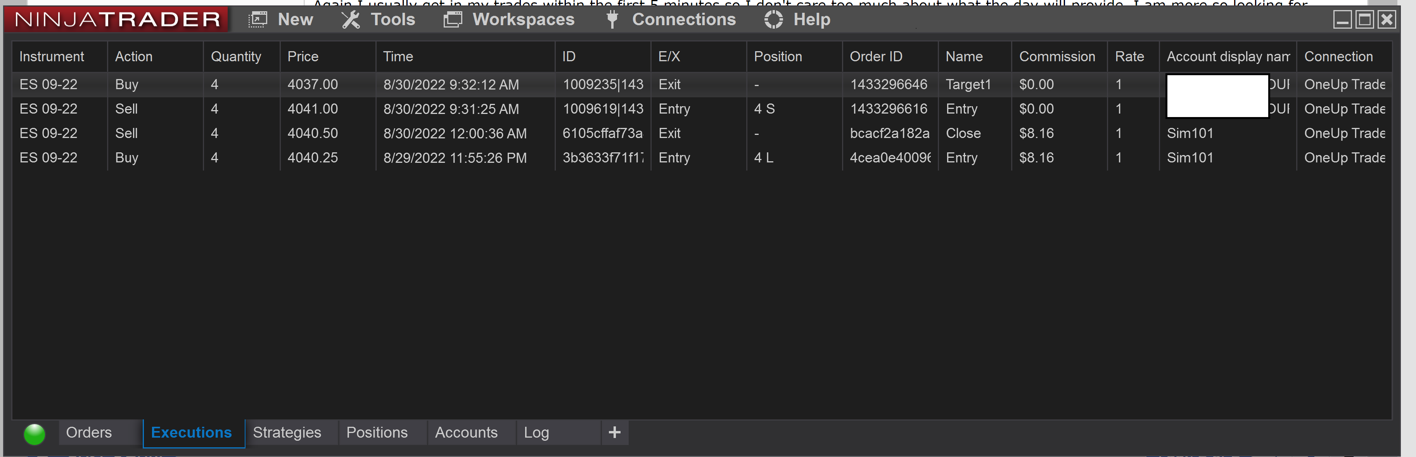
Task: Click the Workspaces stacked windows icon
Action: [x=452, y=20]
